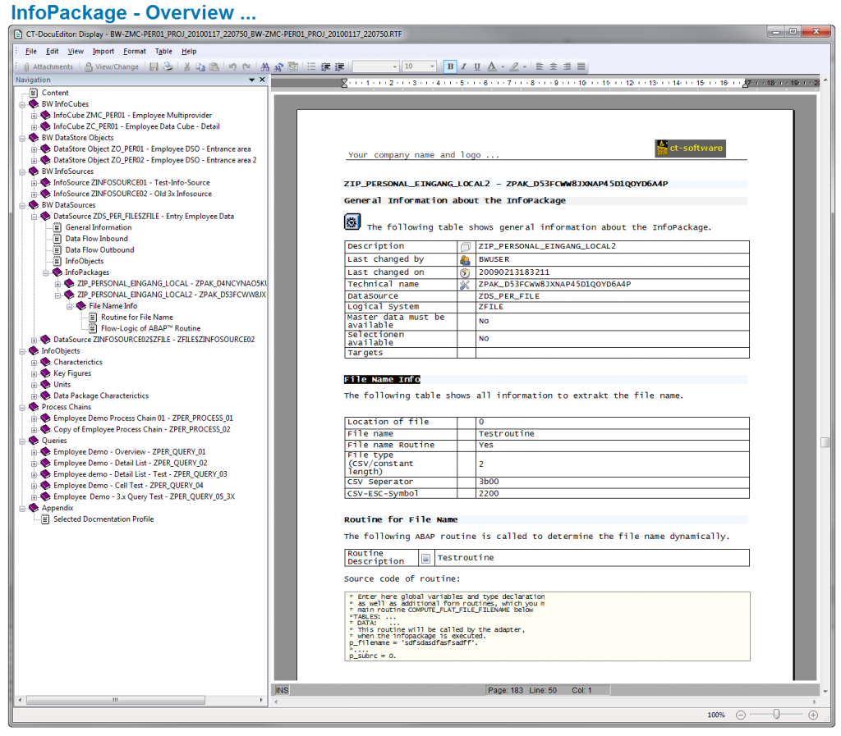841x736 pixels.
Task: Open the Table menu
Action: [x=163, y=51]
